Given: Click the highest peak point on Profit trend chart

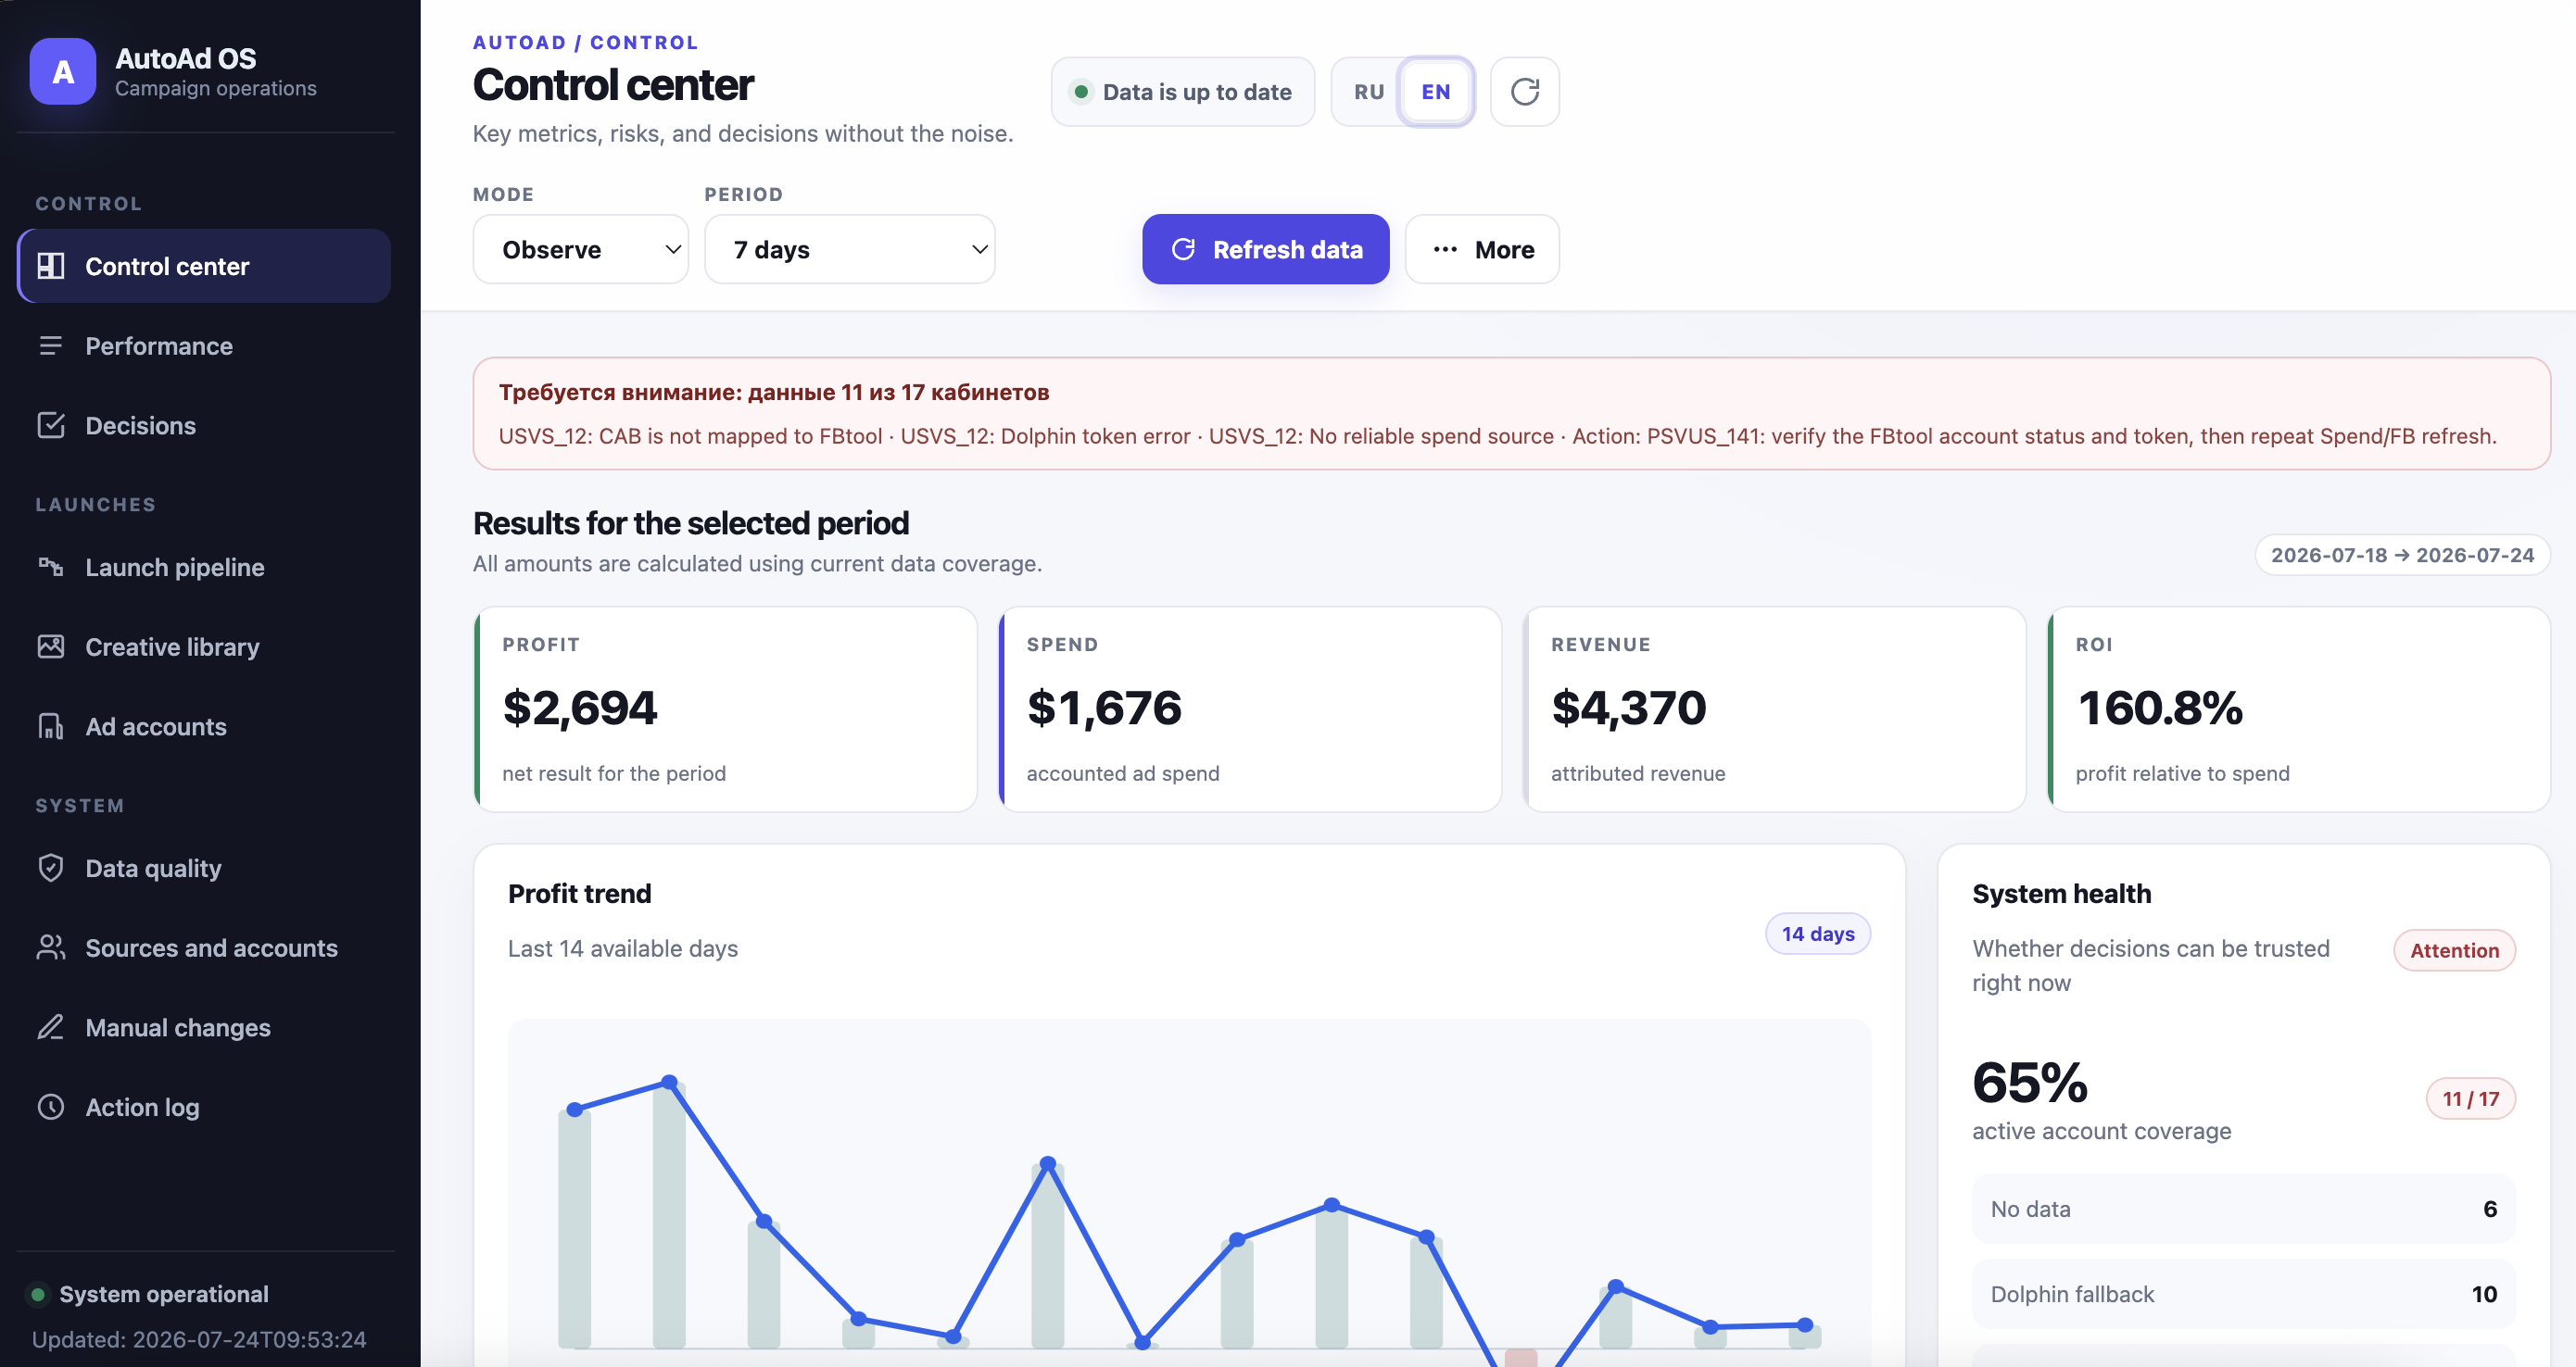Looking at the screenshot, I should 669,1082.
